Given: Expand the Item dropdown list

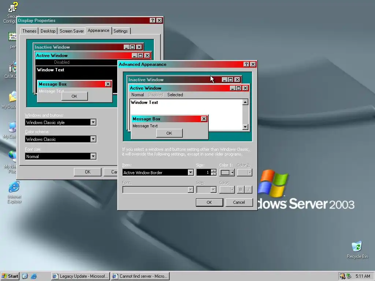Looking at the screenshot, I should [190, 173].
